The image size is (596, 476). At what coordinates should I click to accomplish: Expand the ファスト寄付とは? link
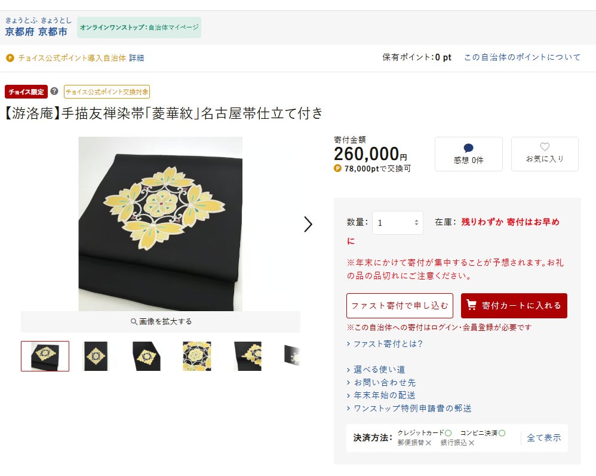click(x=385, y=343)
